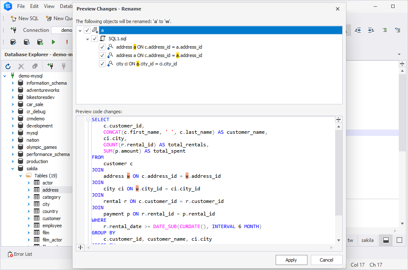Viewport: 408px width, 270px height.
Task: Click the new connection icon in Database Explorer
Action: click(51, 66)
